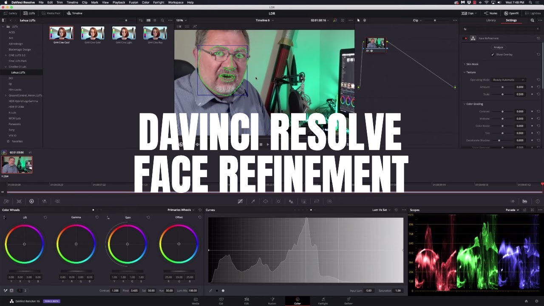Toggle the LUTs panel button
544x306 pixels.
pyautogui.click(x=29, y=13)
